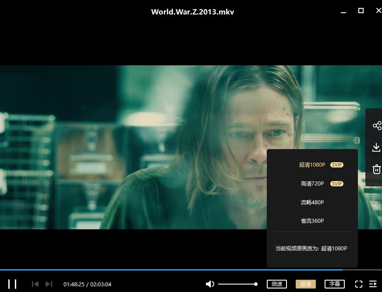Select 高清720P quality

312,184
